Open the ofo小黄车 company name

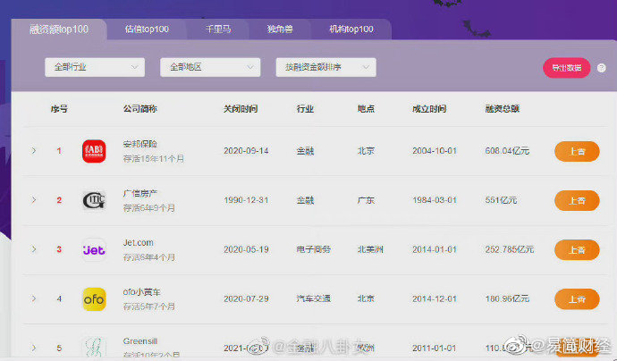click(x=141, y=292)
